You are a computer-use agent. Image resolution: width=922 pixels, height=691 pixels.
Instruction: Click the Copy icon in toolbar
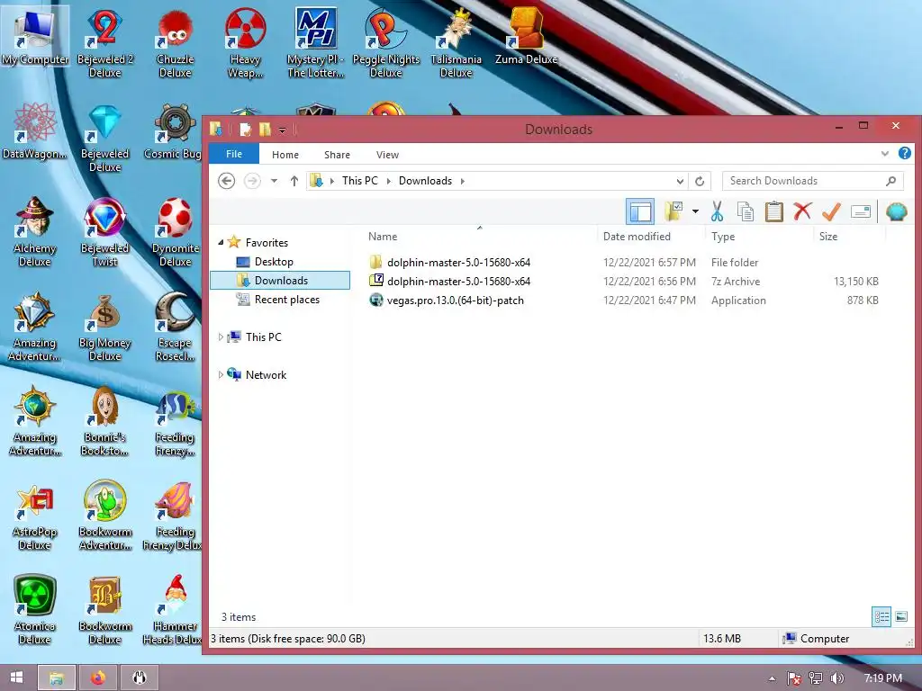746,211
